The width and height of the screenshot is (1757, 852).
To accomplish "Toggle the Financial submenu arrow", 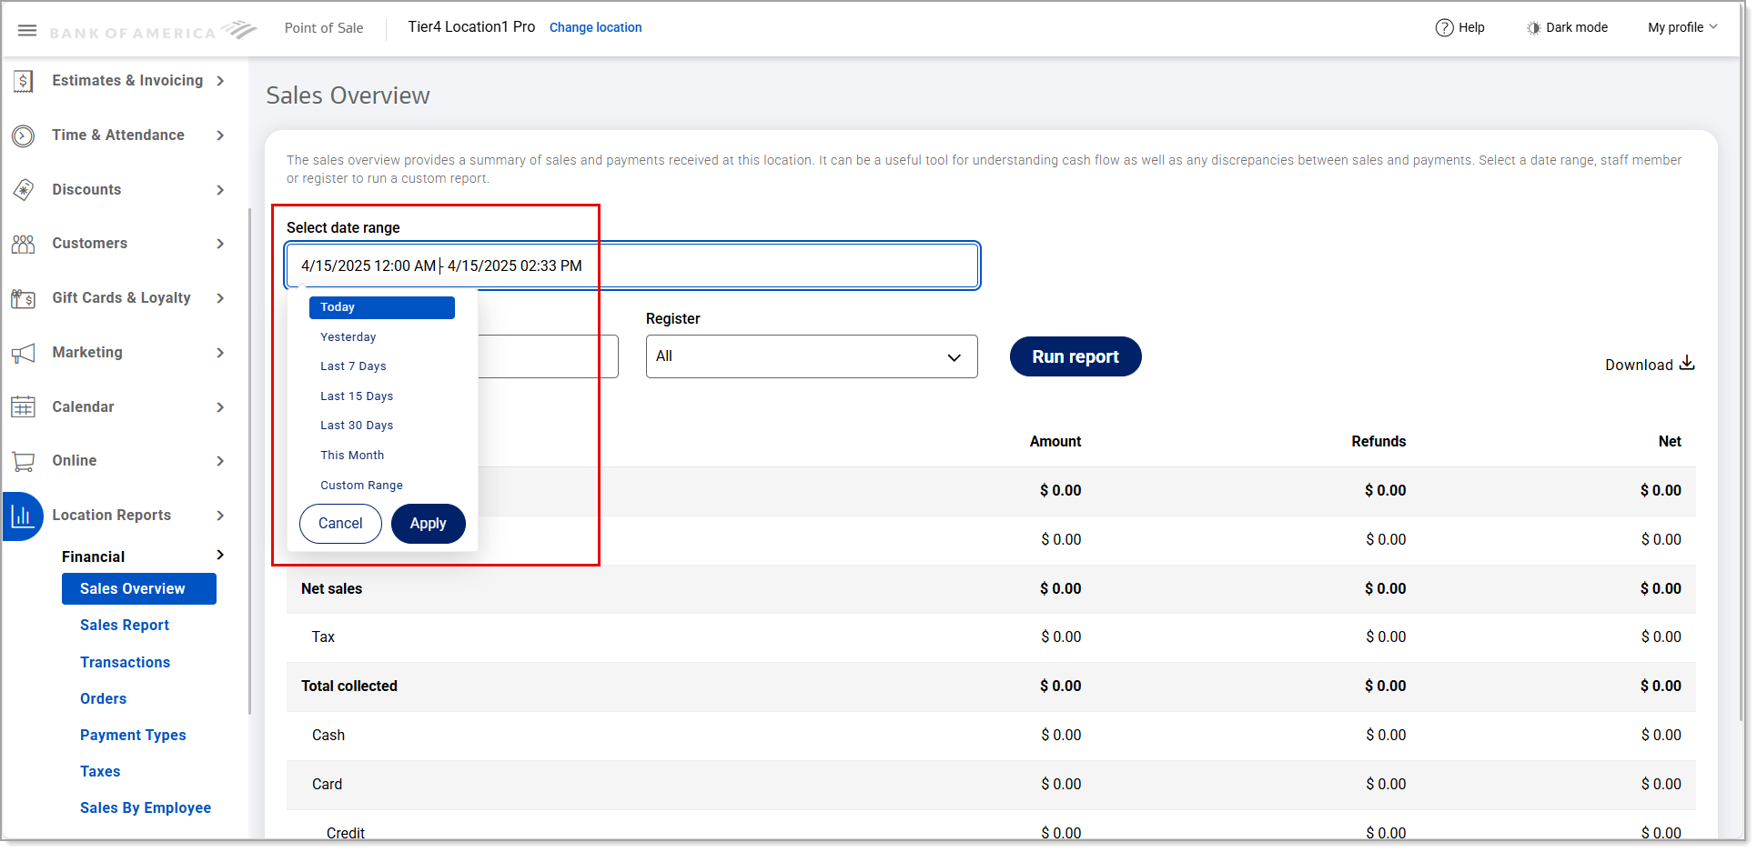I will (220, 556).
